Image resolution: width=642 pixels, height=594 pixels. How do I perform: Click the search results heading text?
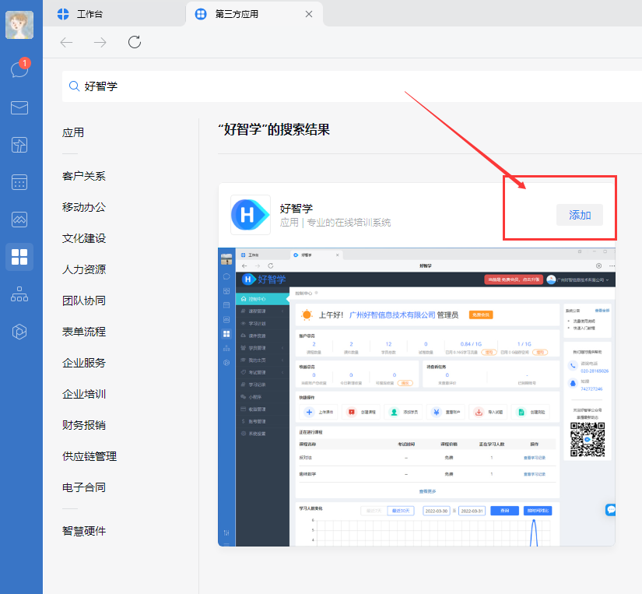coord(274,129)
